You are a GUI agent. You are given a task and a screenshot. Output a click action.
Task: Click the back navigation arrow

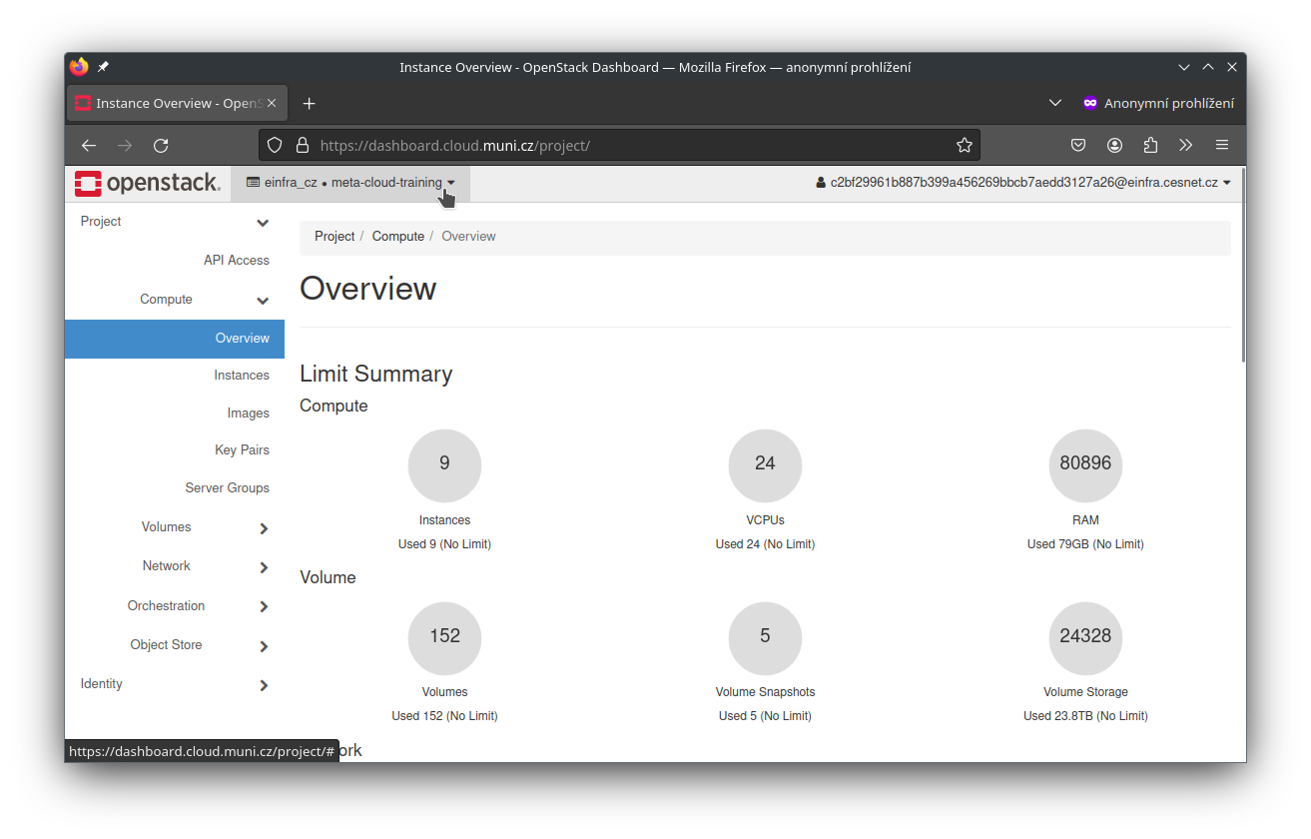click(89, 146)
